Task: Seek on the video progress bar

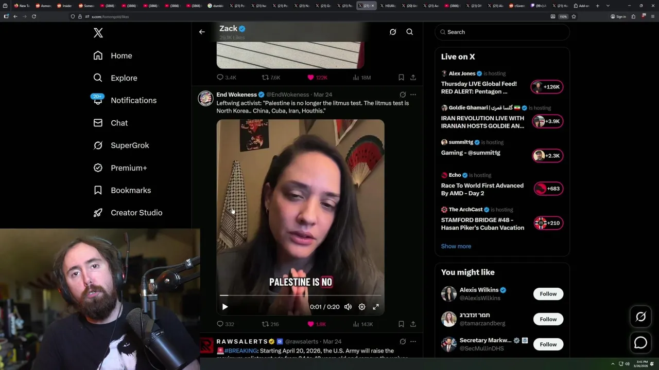Action: 300,295
